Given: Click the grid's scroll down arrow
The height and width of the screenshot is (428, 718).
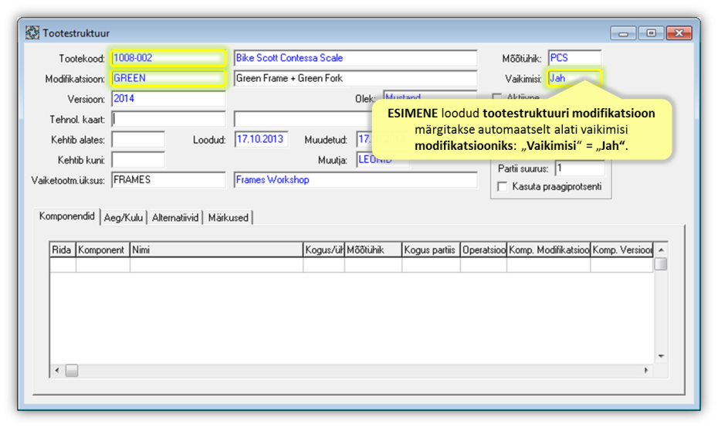Looking at the screenshot, I should point(661,356).
